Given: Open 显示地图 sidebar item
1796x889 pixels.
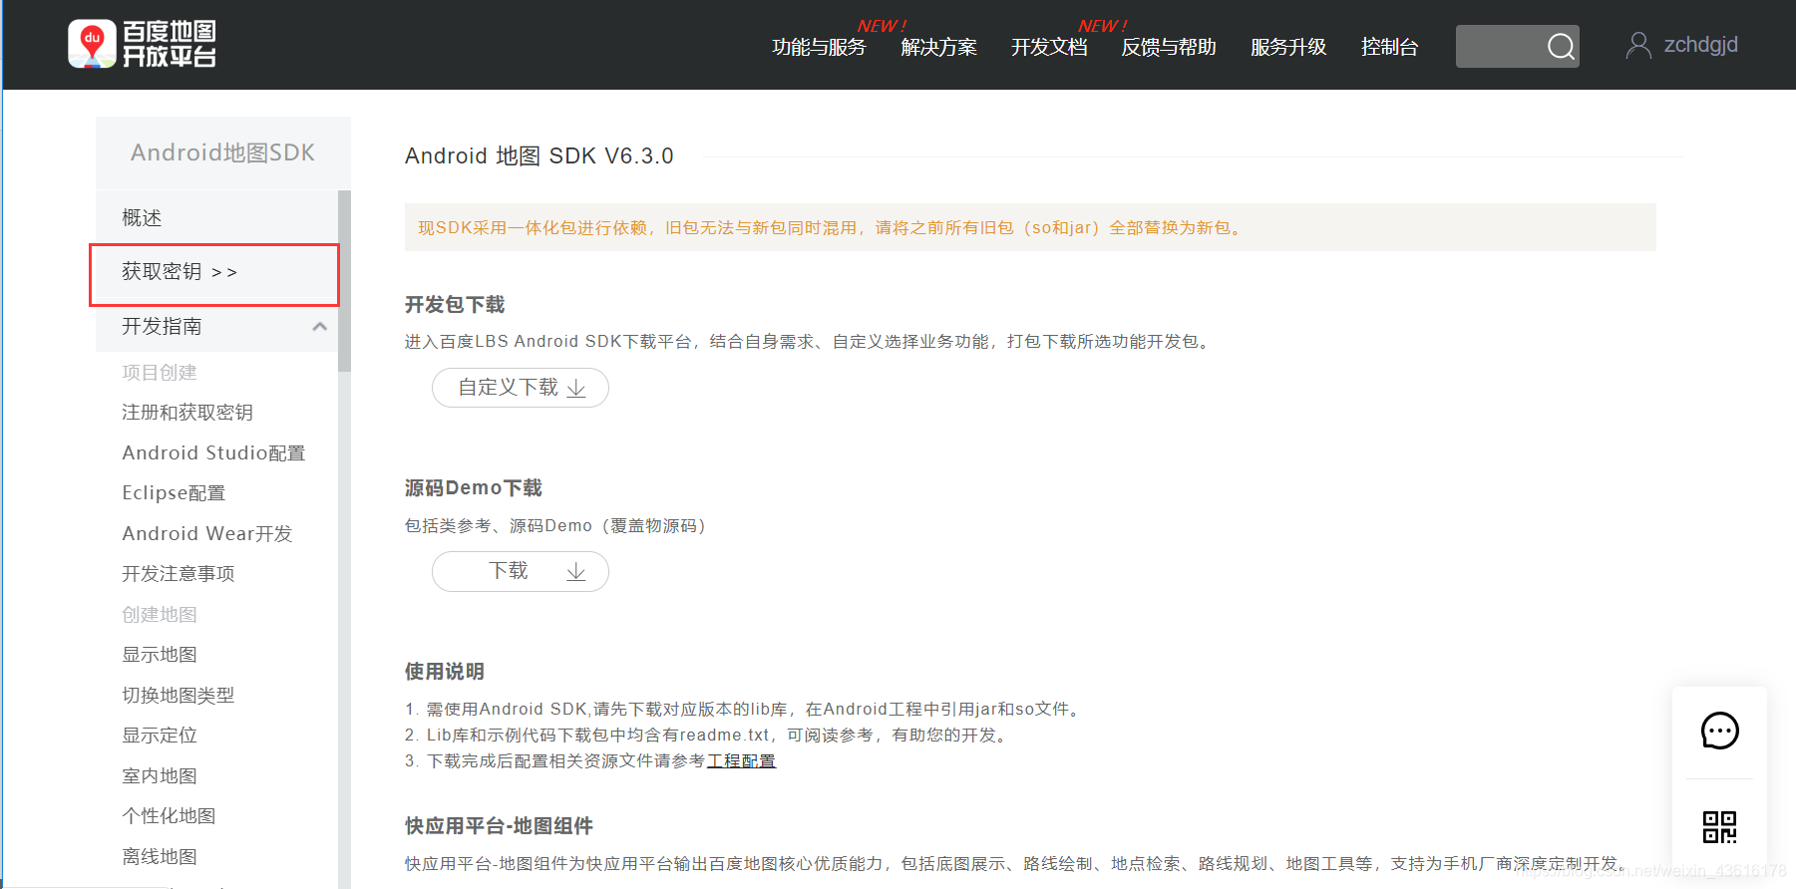Looking at the screenshot, I should 160,655.
